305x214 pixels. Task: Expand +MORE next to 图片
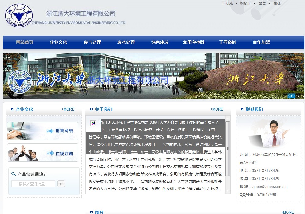coord(287,212)
